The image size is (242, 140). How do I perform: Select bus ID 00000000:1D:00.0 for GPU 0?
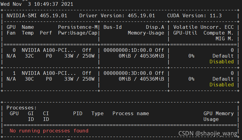(128, 50)
